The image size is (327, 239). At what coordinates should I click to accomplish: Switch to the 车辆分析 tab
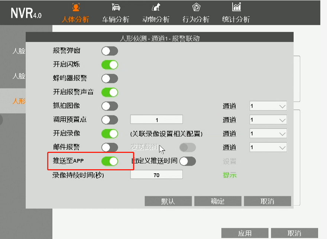(116, 19)
